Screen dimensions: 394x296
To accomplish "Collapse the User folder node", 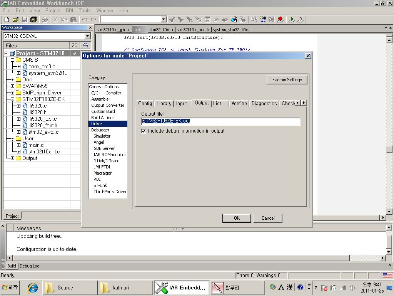I will [x=12, y=138].
